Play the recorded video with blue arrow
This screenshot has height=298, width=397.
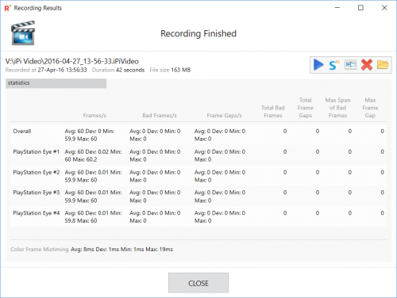point(318,65)
